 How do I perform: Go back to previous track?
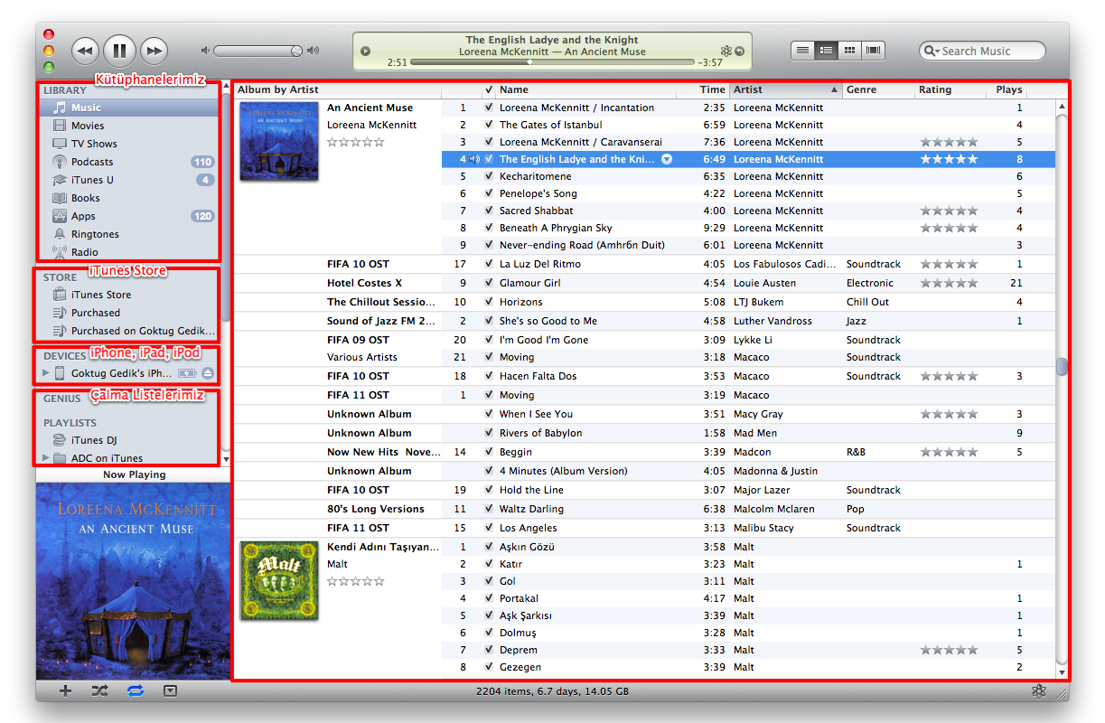point(84,51)
